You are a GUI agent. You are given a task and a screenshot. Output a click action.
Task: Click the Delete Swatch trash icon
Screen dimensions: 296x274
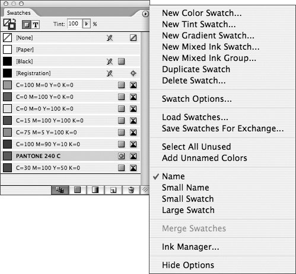131,190
